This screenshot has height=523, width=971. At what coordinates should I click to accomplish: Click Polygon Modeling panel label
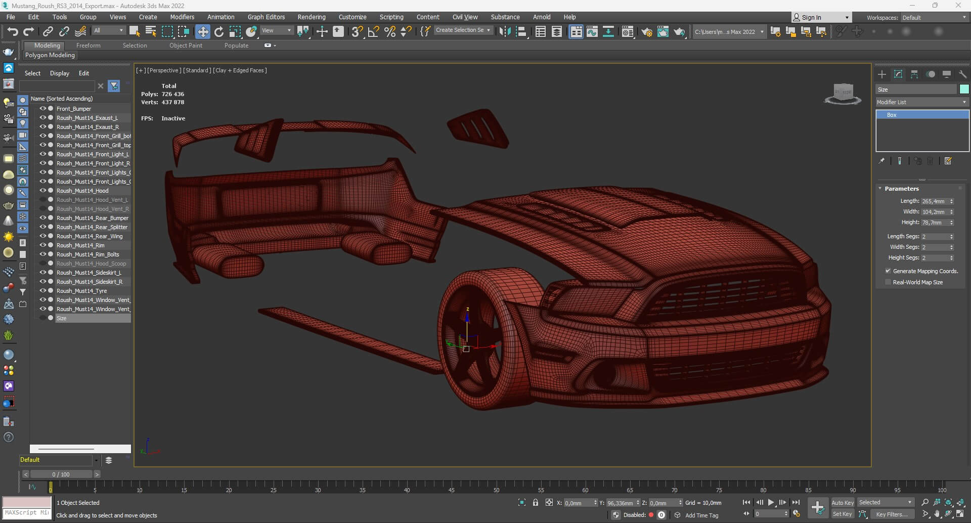[x=50, y=55]
